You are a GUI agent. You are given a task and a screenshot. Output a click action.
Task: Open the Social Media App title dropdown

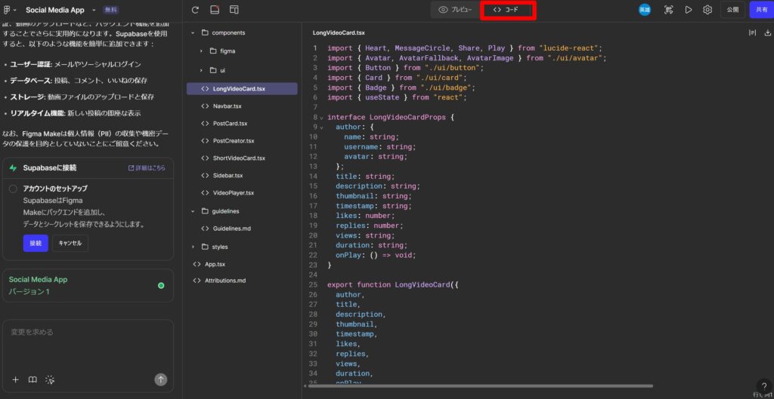(94, 10)
